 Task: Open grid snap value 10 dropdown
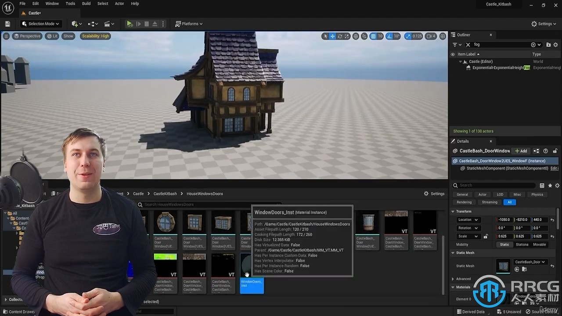[x=380, y=36]
